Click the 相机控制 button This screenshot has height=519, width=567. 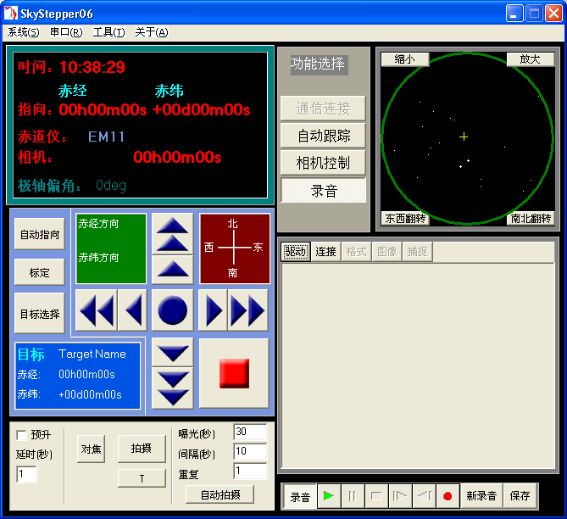(x=323, y=163)
